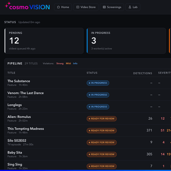Click strong severity count 12 for Alien: Romulus

(x=163, y=118)
